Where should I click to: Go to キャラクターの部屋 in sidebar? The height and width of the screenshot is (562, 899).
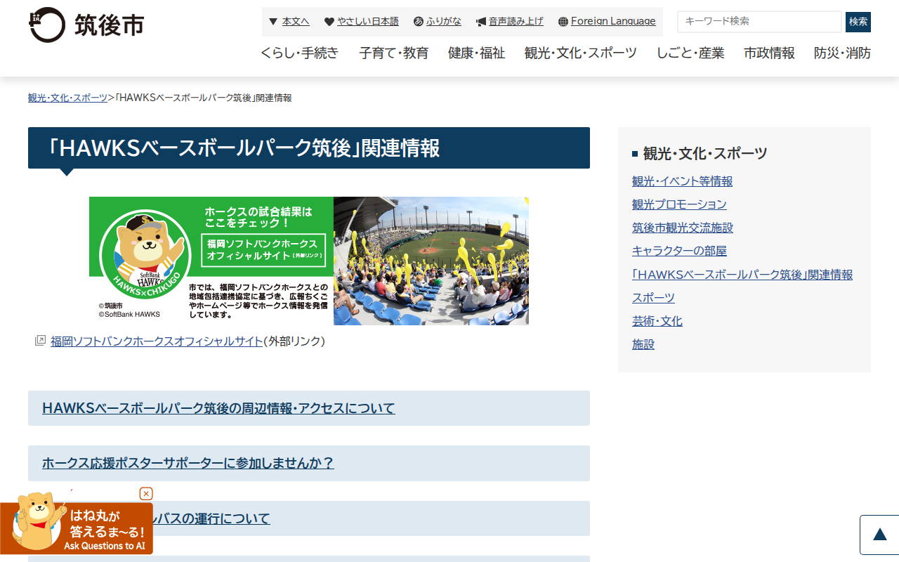(679, 251)
